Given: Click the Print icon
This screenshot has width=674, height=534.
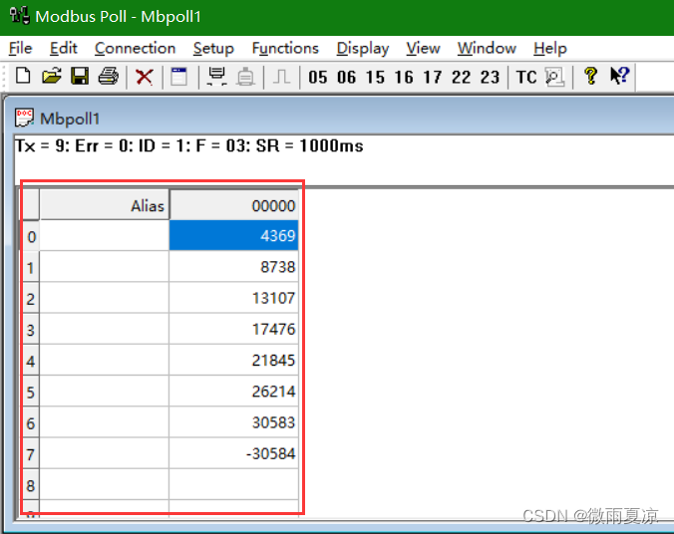Looking at the screenshot, I should click(109, 77).
